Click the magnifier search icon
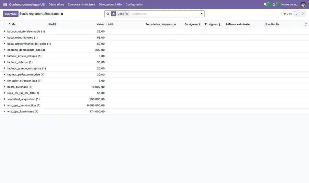309x183 pixels. click(108, 14)
